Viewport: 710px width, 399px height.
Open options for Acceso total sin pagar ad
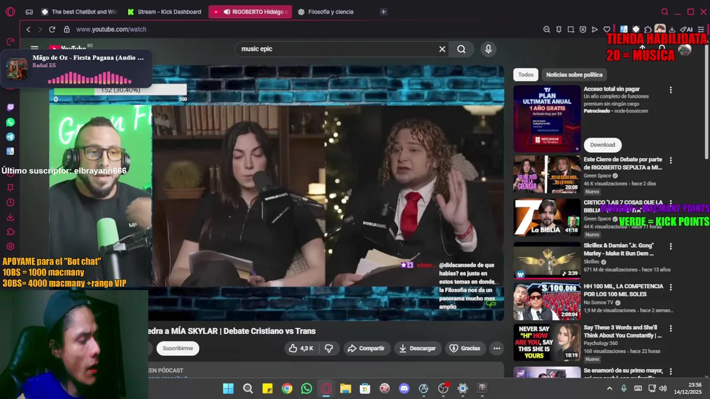click(671, 90)
